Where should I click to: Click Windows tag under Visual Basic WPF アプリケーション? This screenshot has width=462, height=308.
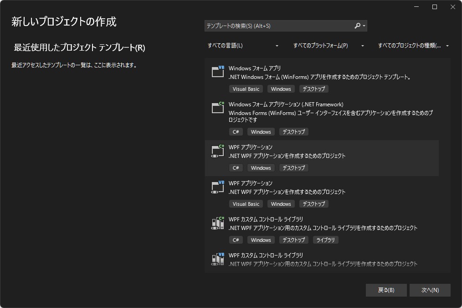(281, 204)
